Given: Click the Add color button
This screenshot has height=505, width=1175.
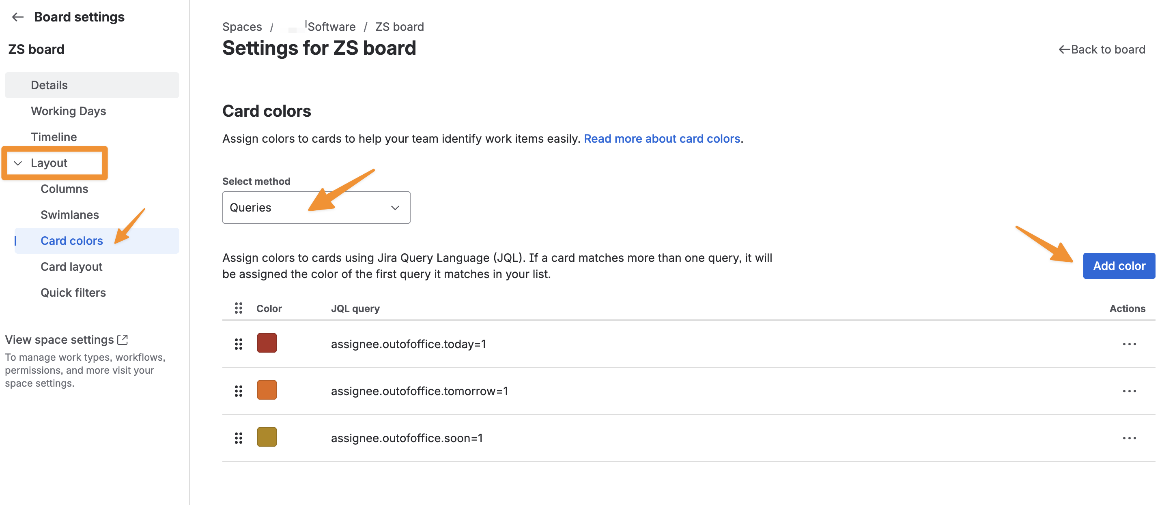Looking at the screenshot, I should click(1119, 266).
